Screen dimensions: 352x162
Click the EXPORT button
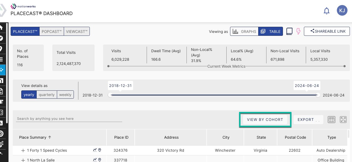point(308,120)
